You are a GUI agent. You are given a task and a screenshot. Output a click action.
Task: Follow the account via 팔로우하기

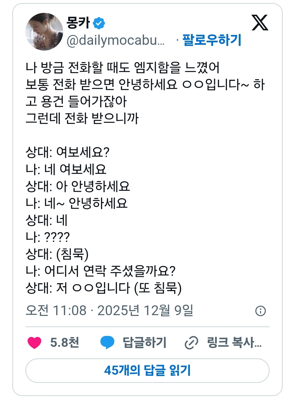coord(212,40)
